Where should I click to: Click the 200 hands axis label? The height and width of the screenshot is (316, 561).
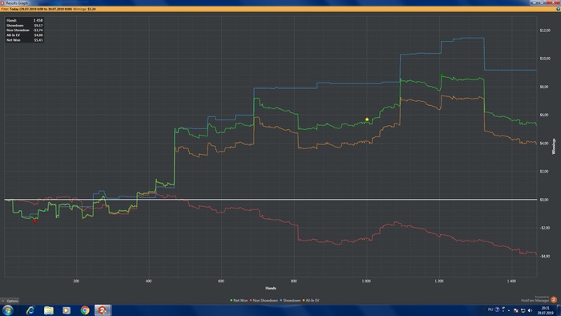(76, 282)
